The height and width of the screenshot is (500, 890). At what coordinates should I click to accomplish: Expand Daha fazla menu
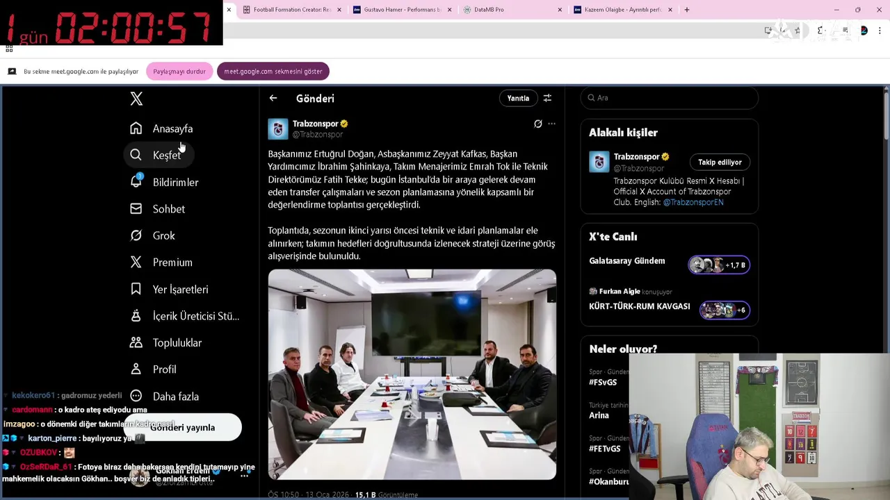[164, 397]
